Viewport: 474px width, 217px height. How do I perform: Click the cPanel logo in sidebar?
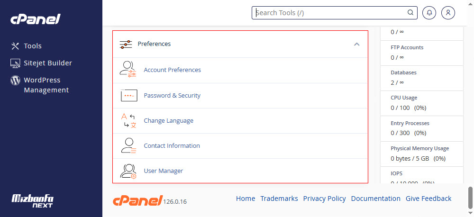36,19
